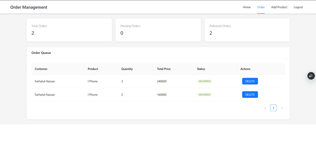Select Farhatul Hassan in the quantity 3 row
This screenshot has height=143, width=316.
click(x=45, y=81)
